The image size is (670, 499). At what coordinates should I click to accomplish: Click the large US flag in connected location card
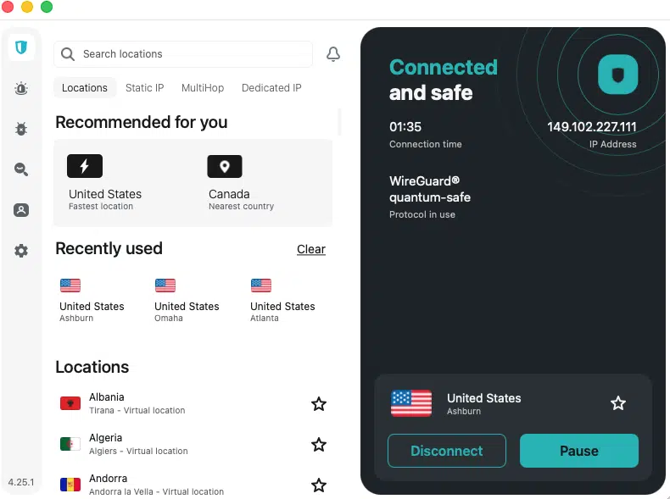tap(411, 403)
